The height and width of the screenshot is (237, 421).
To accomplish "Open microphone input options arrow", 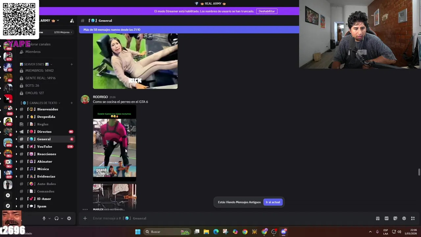I will [50, 218].
